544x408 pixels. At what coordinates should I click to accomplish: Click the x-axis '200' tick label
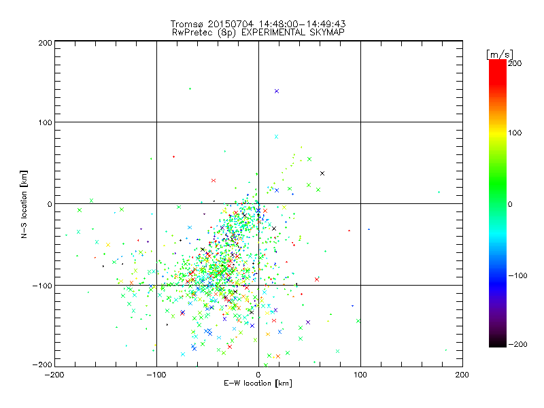tap(462, 375)
